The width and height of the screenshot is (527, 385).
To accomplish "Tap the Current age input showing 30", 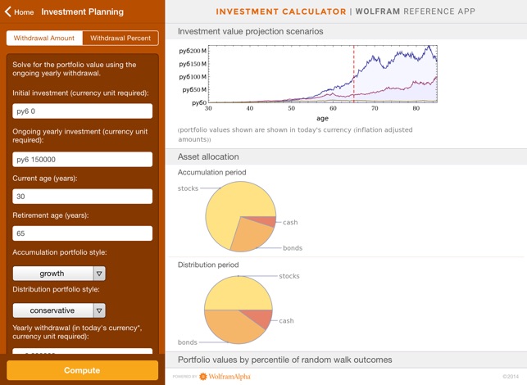I will 82,197.
